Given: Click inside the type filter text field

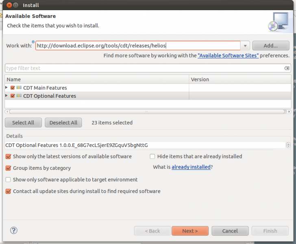Looking at the screenshot, I should (142, 68).
